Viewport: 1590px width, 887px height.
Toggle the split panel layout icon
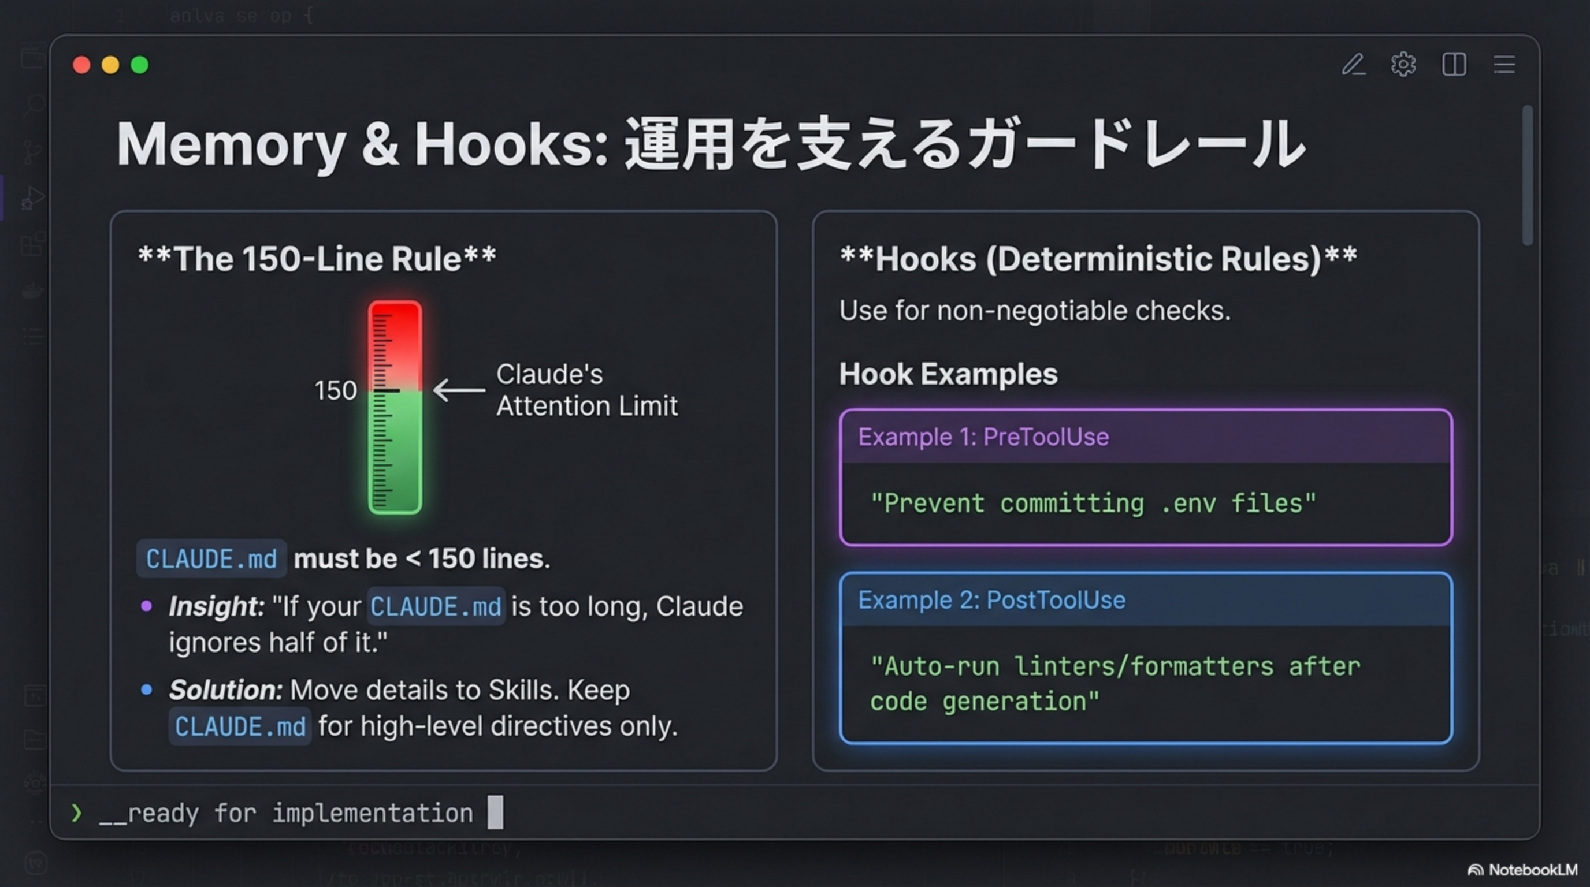[1454, 64]
